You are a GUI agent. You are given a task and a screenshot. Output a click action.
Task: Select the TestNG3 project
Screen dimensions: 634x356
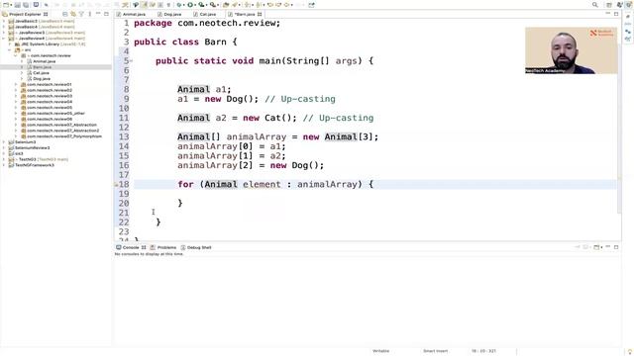coord(39,159)
